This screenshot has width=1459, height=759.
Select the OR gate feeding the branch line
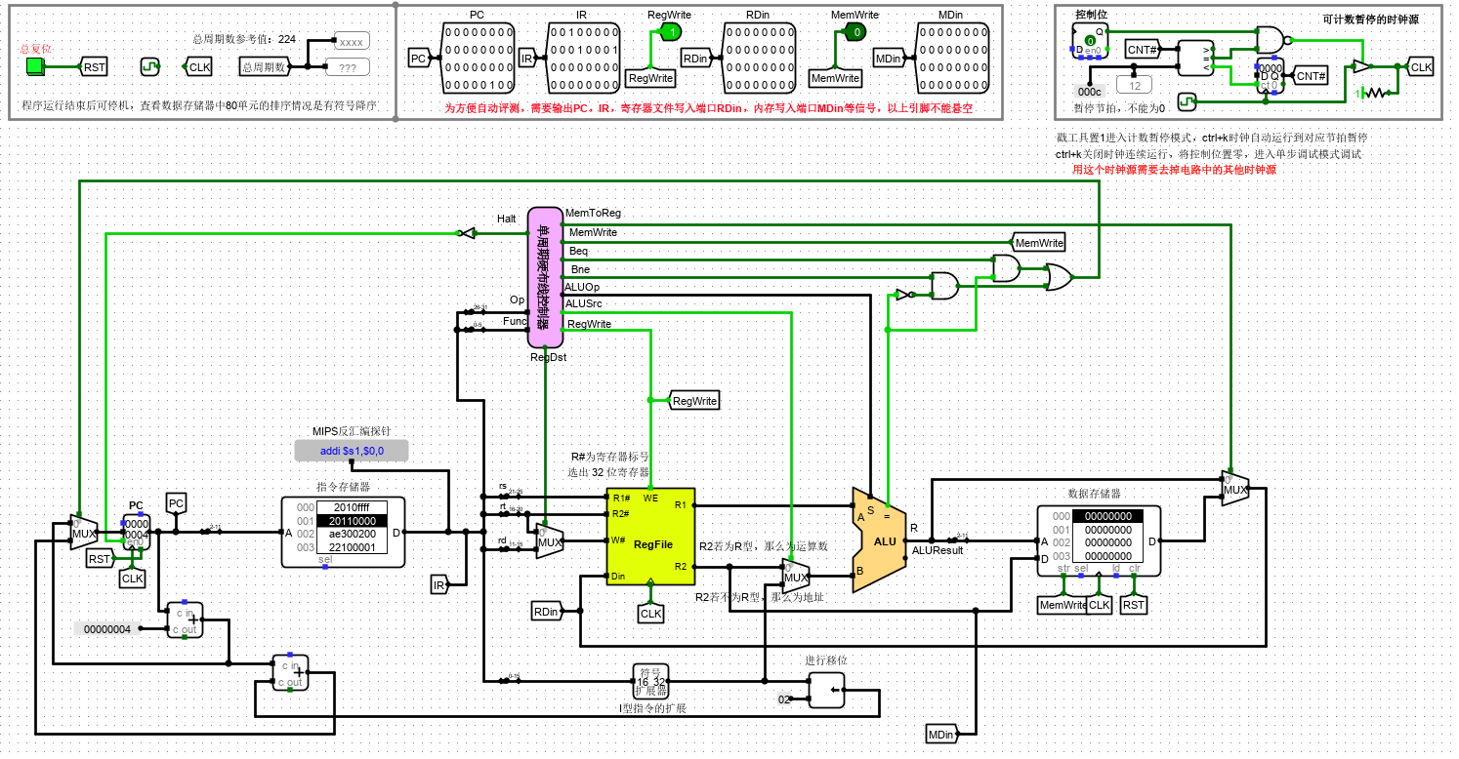[x=1058, y=278]
